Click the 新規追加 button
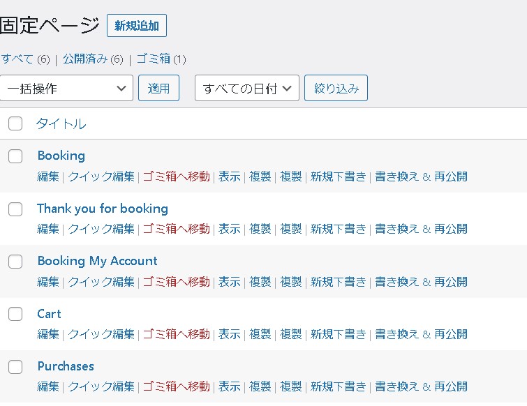 [x=136, y=26]
